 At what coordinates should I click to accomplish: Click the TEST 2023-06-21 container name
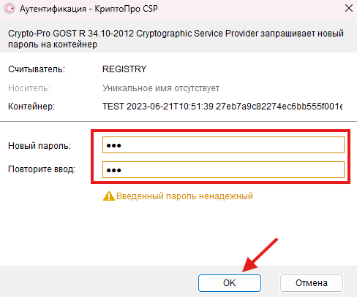pyautogui.click(x=222, y=107)
